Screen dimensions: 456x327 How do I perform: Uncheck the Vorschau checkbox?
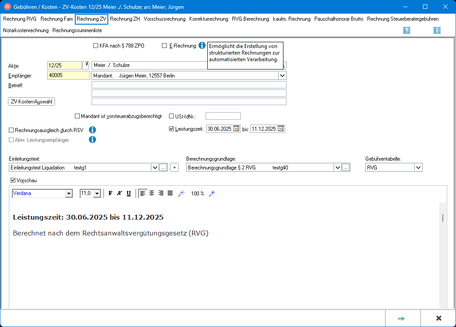click(x=12, y=180)
